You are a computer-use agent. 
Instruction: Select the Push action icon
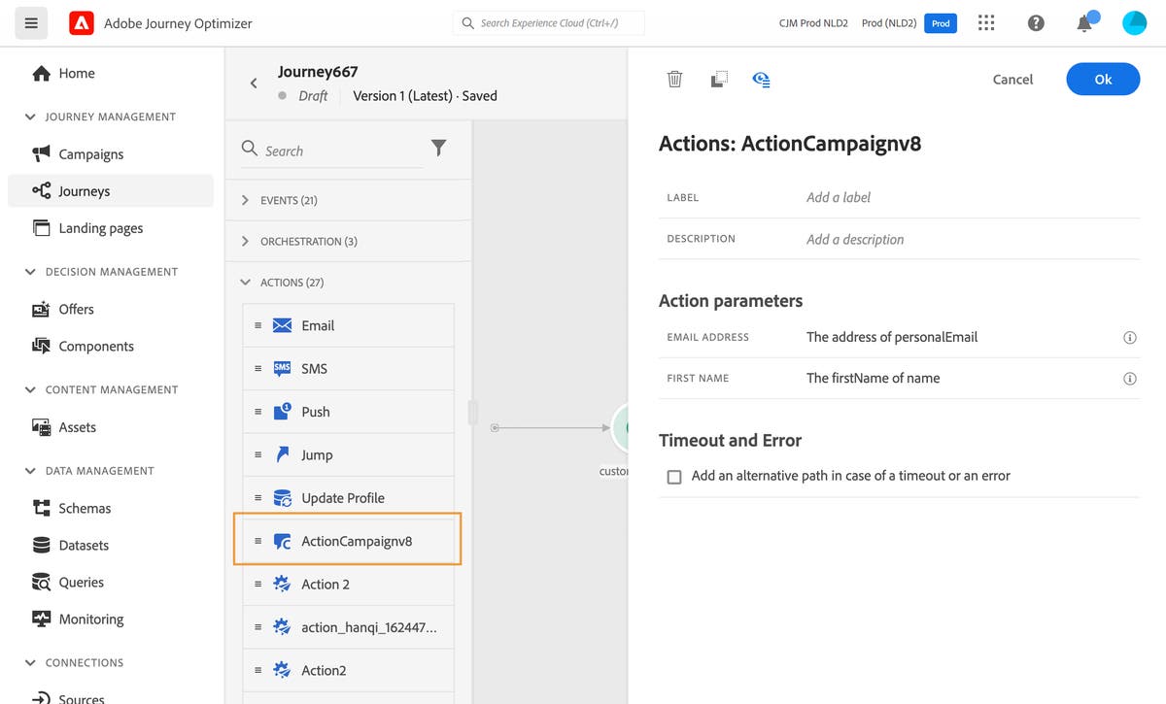281,411
